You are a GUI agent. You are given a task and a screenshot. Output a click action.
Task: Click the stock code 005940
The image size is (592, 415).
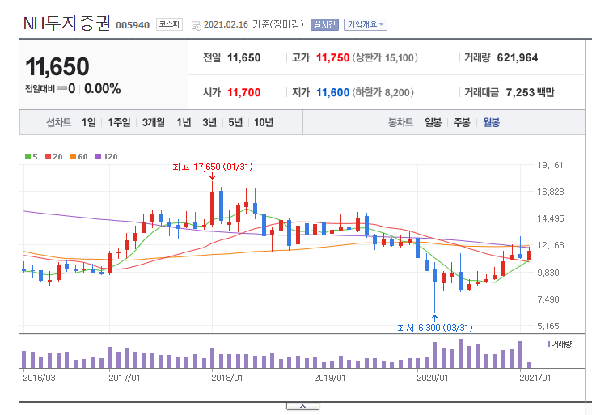coord(133,25)
